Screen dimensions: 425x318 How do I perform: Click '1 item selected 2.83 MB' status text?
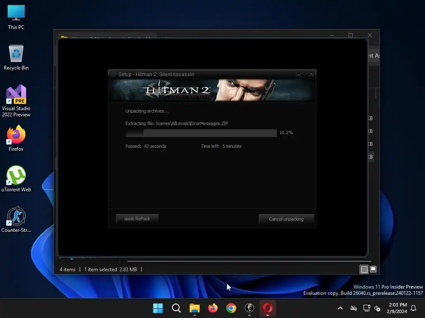click(x=110, y=270)
